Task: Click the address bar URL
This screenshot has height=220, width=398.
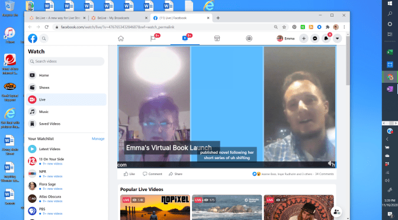Action: coord(117,27)
